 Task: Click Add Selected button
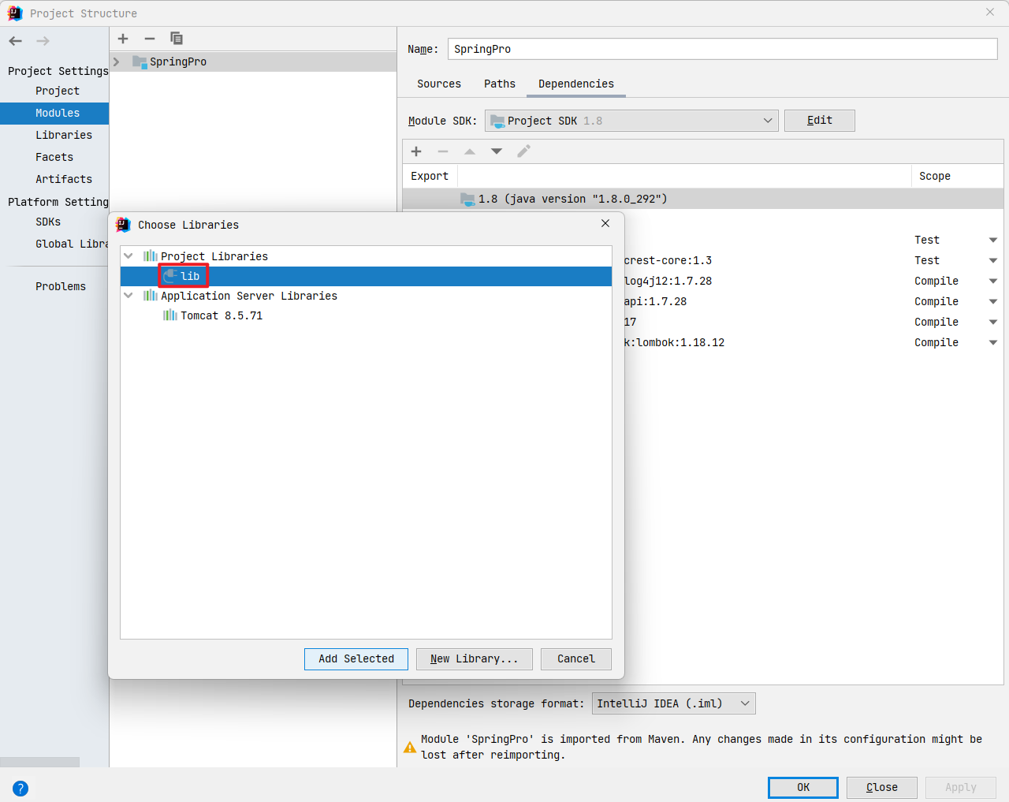coord(356,659)
